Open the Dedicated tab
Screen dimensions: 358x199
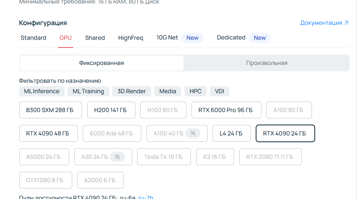pyautogui.click(x=231, y=37)
